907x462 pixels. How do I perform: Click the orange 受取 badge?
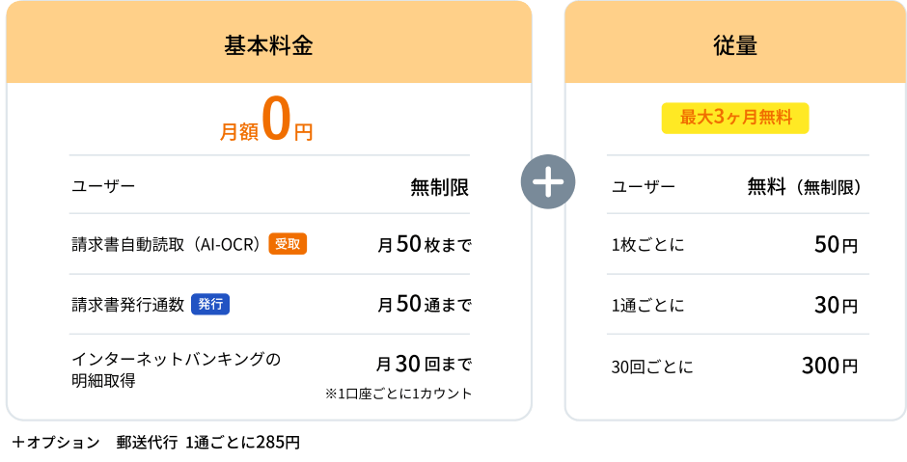288,244
